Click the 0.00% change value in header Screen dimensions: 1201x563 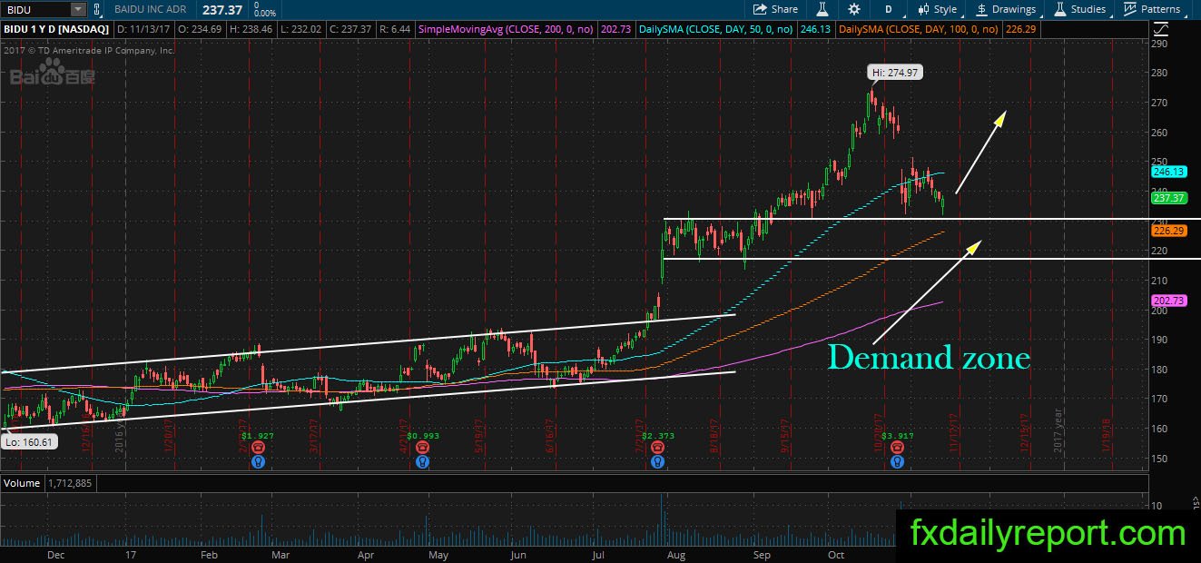pos(266,14)
